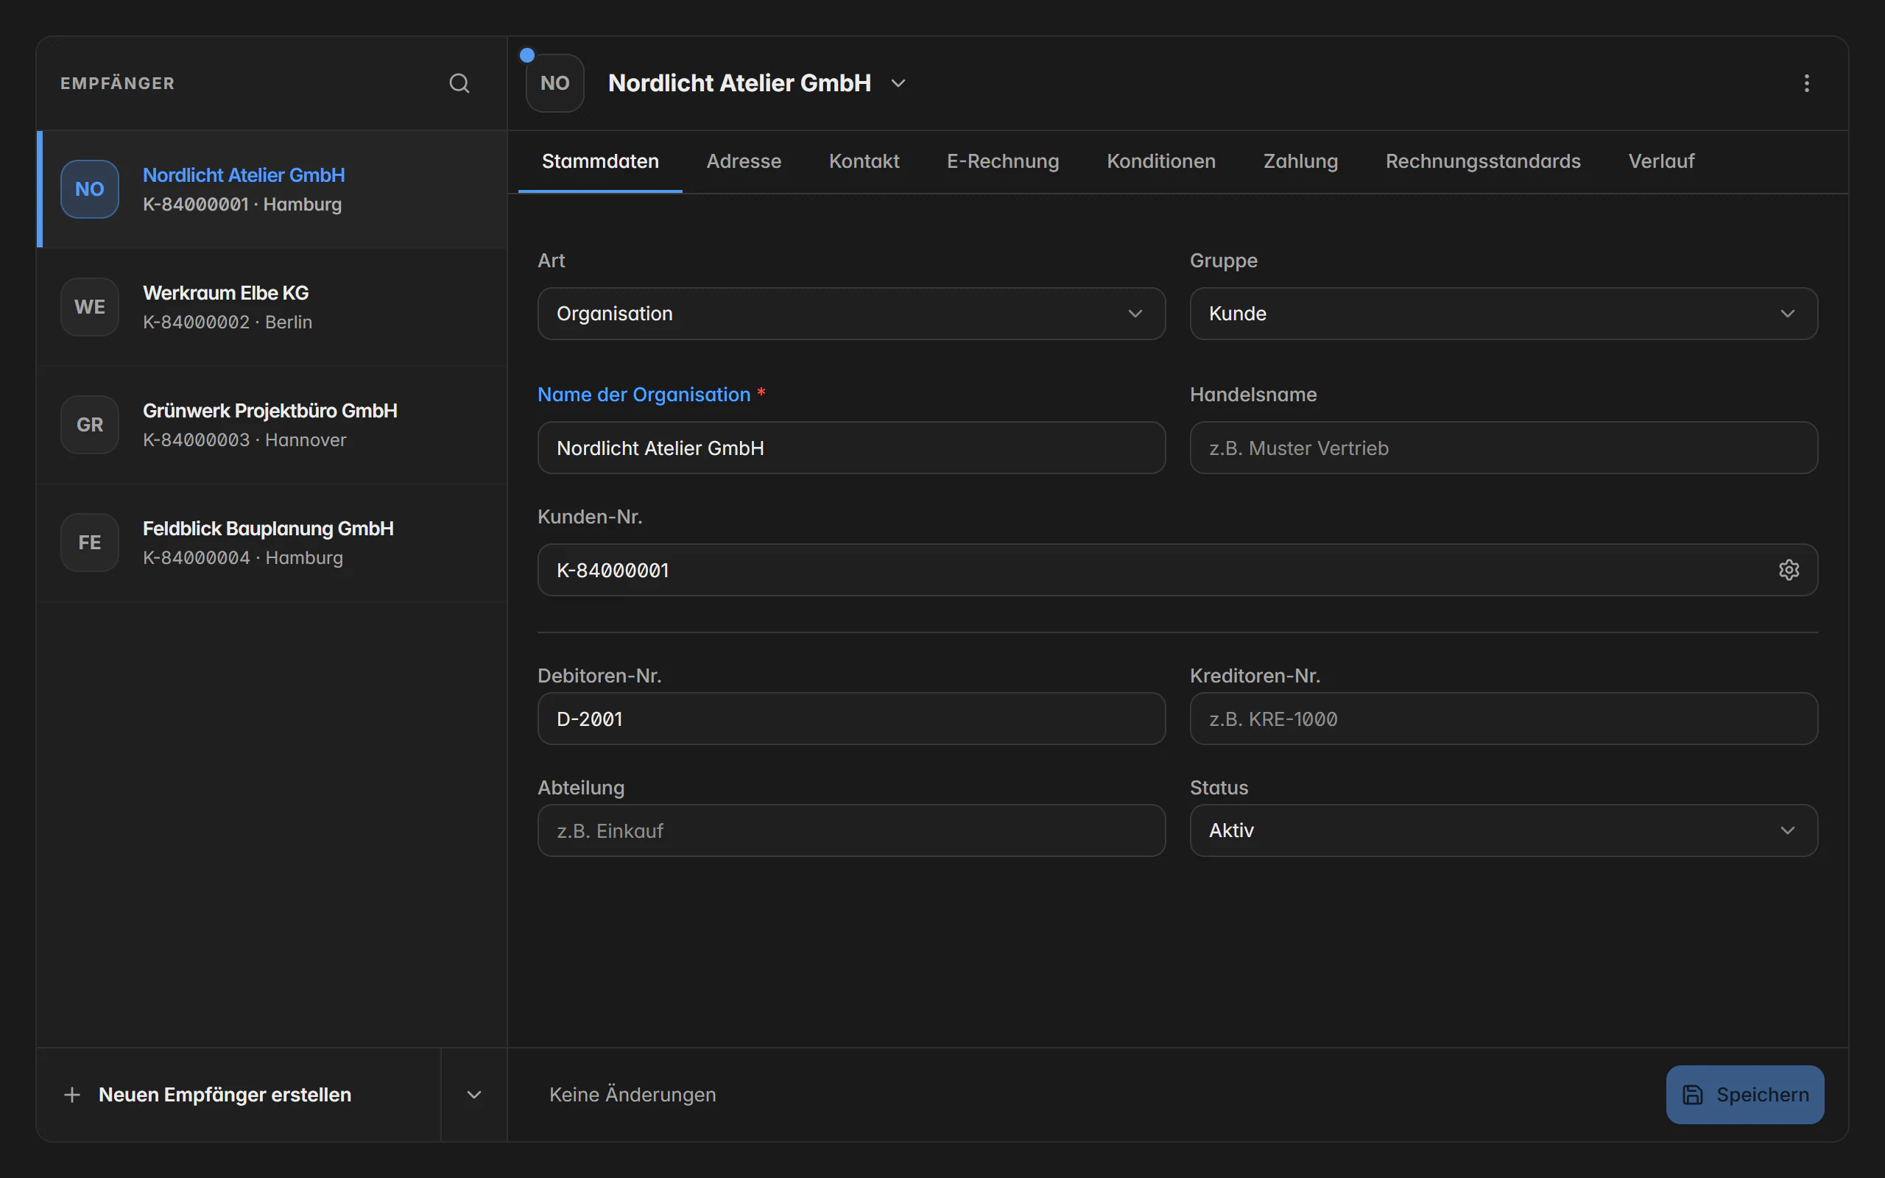Click the NO avatar in recipient list
Image resolution: width=1885 pixels, height=1178 pixels.
pos(90,189)
